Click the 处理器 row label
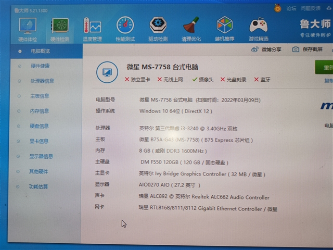The width and height of the screenshot is (333, 250). point(103,128)
